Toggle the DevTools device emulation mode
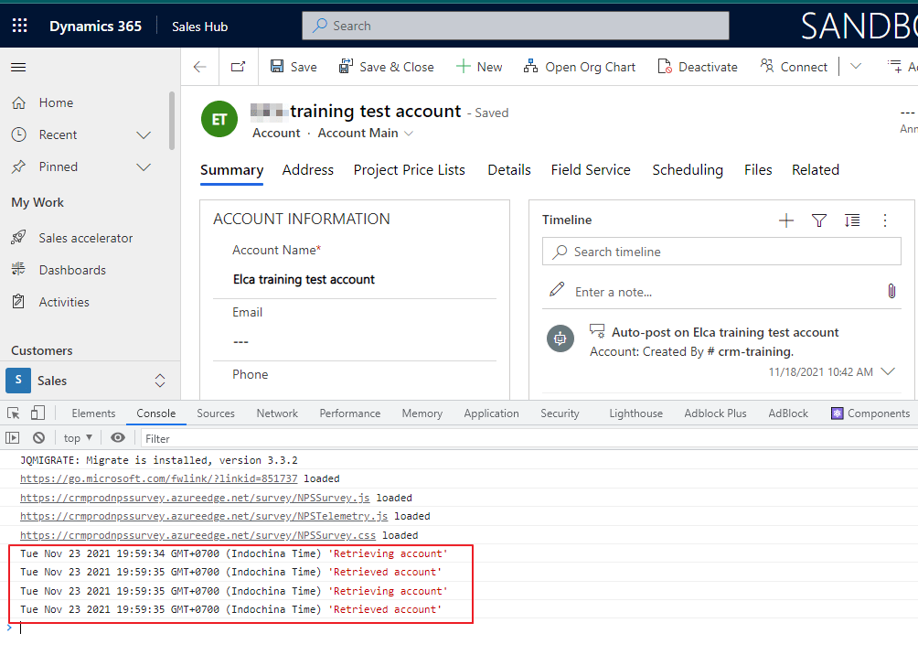Viewport: 918px width, 655px height. 36,413
